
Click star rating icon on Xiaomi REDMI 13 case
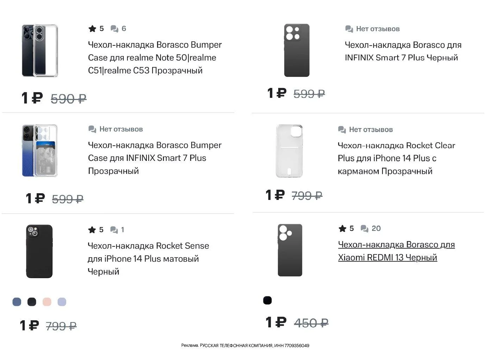343,229
